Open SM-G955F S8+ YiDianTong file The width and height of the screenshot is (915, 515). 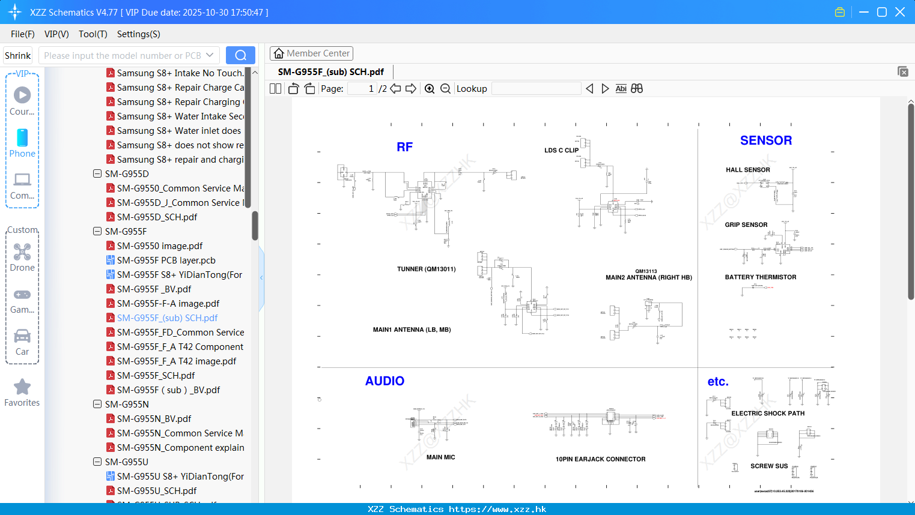click(x=174, y=275)
